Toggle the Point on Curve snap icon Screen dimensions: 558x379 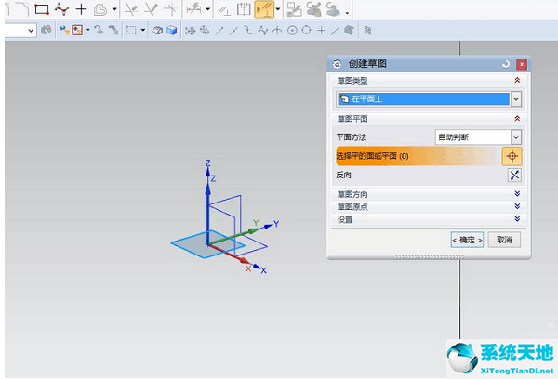click(x=335, y=31)
